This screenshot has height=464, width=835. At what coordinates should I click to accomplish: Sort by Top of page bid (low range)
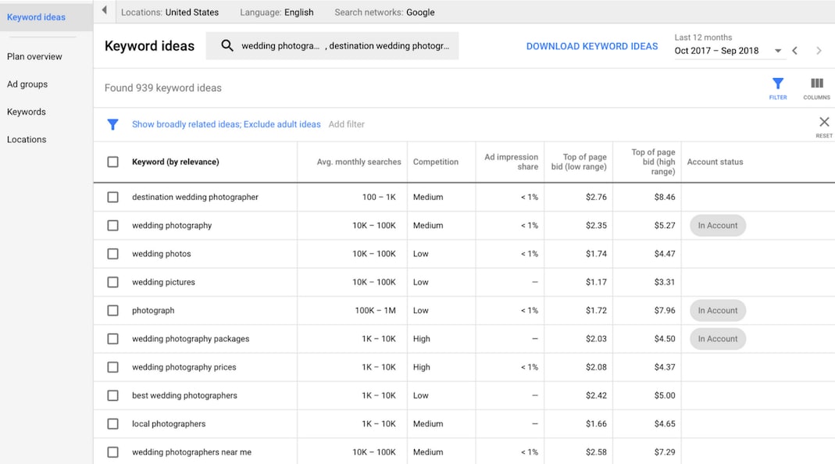click(x=579, y=162)
